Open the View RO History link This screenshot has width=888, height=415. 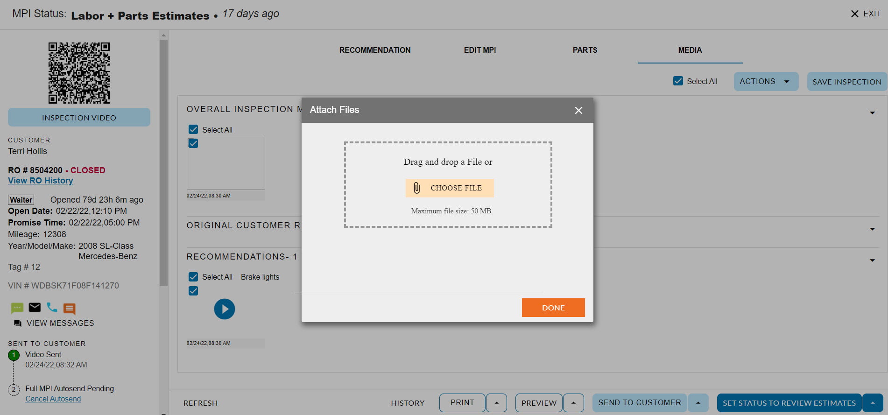(41, 181)
